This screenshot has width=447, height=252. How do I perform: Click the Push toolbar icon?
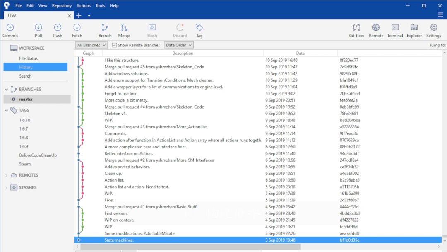coord(58,31)
